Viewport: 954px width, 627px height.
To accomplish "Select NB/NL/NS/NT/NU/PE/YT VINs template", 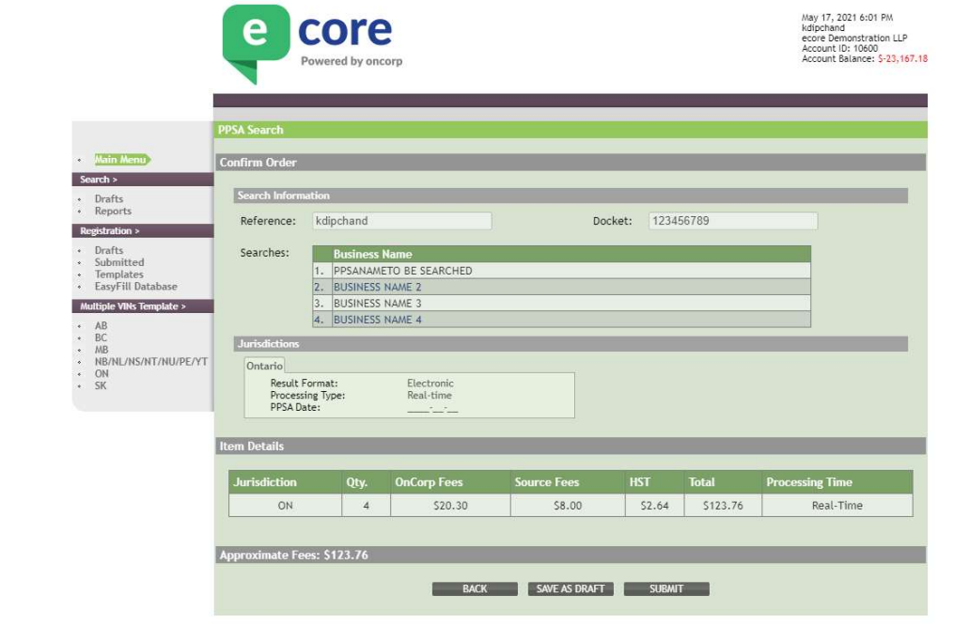I will (151, 362).
